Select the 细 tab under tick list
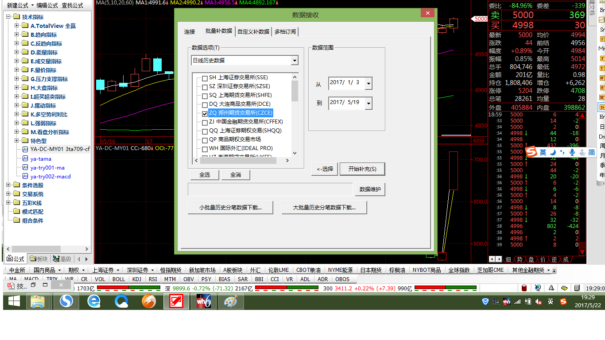605x340 pixels. pyautogui.click(x=508, y=259)
